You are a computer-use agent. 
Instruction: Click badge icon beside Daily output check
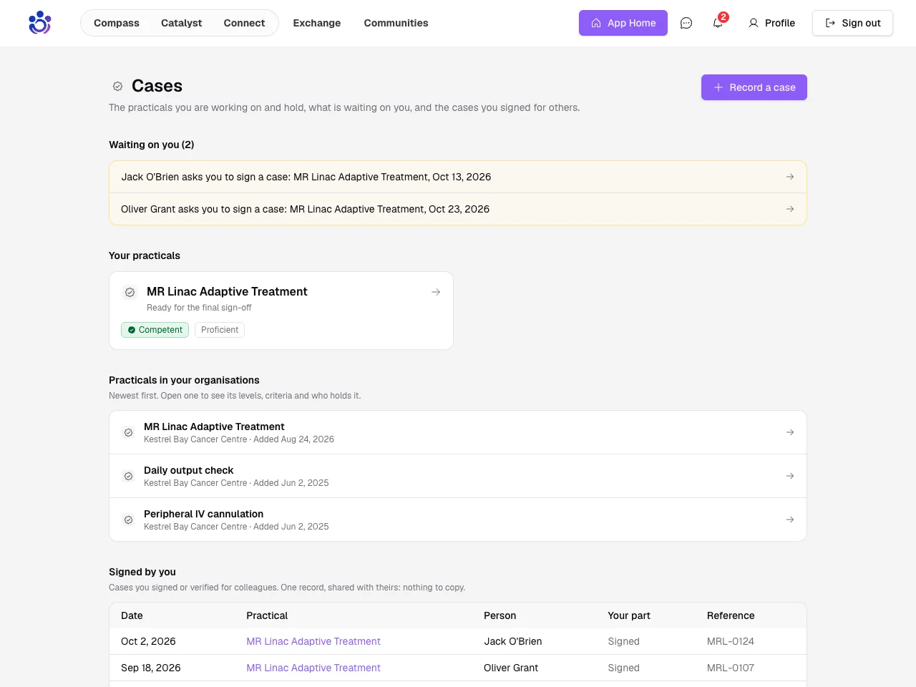tap(128, 476)
